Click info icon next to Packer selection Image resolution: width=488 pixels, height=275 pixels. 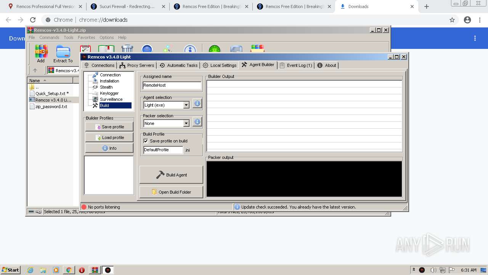coord(197,122)
